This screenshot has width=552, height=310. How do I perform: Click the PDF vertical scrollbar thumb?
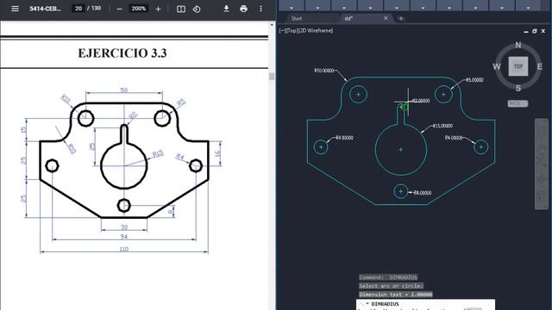point(272,77)
